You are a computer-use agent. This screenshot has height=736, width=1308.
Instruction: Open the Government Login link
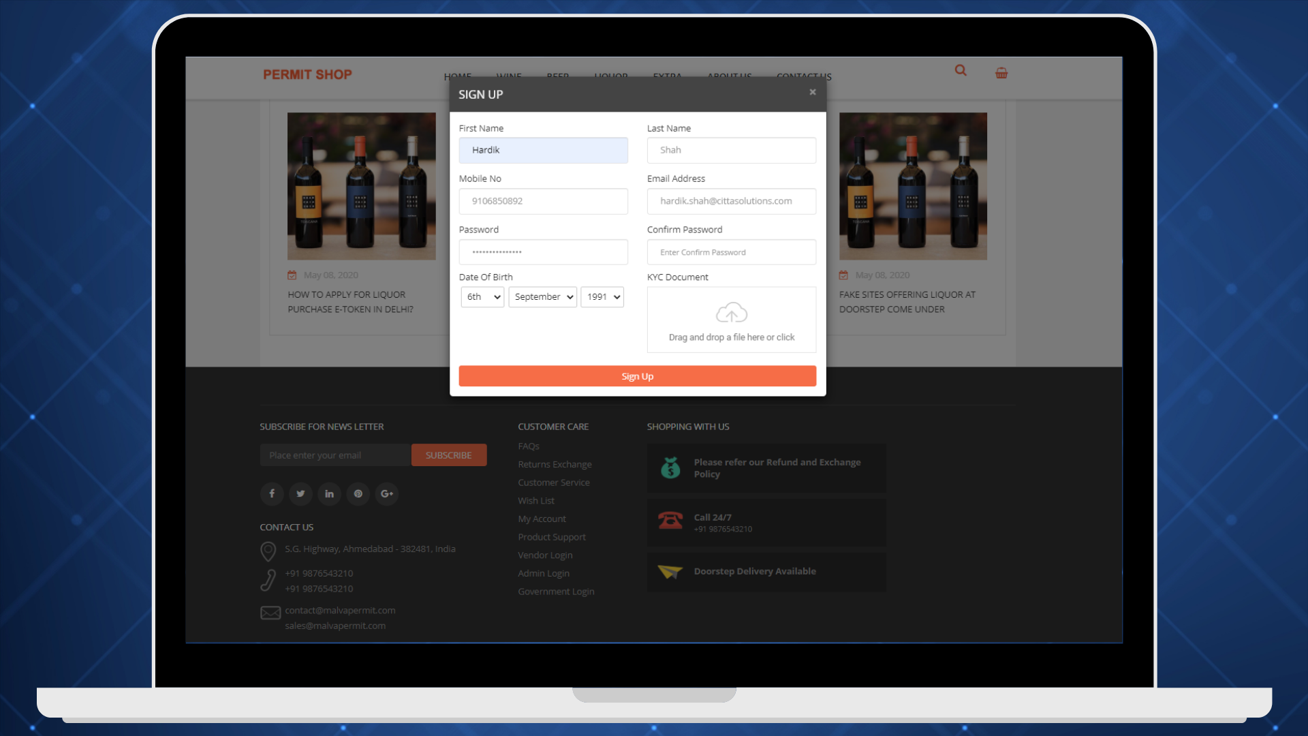pos(556,592)
